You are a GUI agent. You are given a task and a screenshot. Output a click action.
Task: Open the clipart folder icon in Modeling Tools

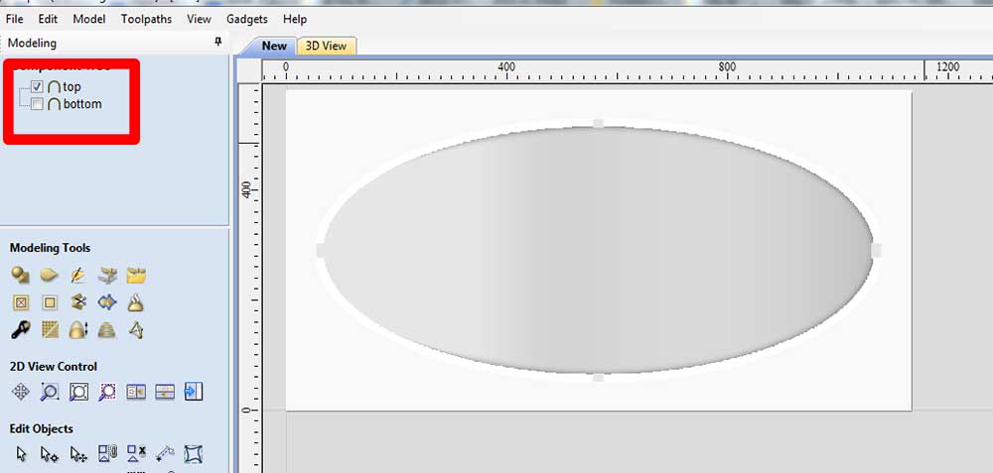[x=136, y=275]
